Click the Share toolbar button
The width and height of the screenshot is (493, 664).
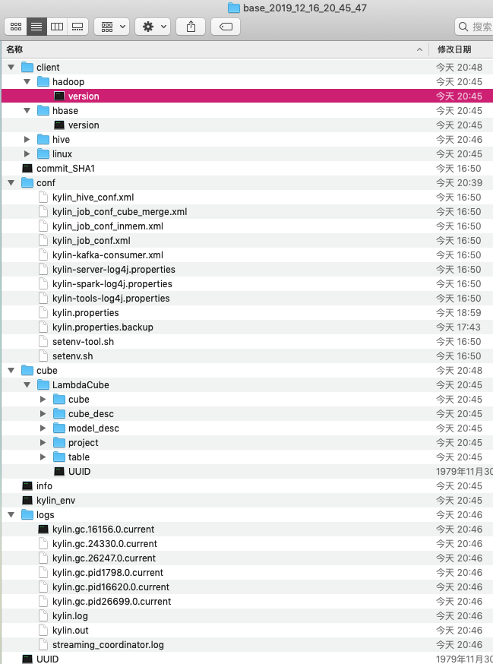click(191, 27)
